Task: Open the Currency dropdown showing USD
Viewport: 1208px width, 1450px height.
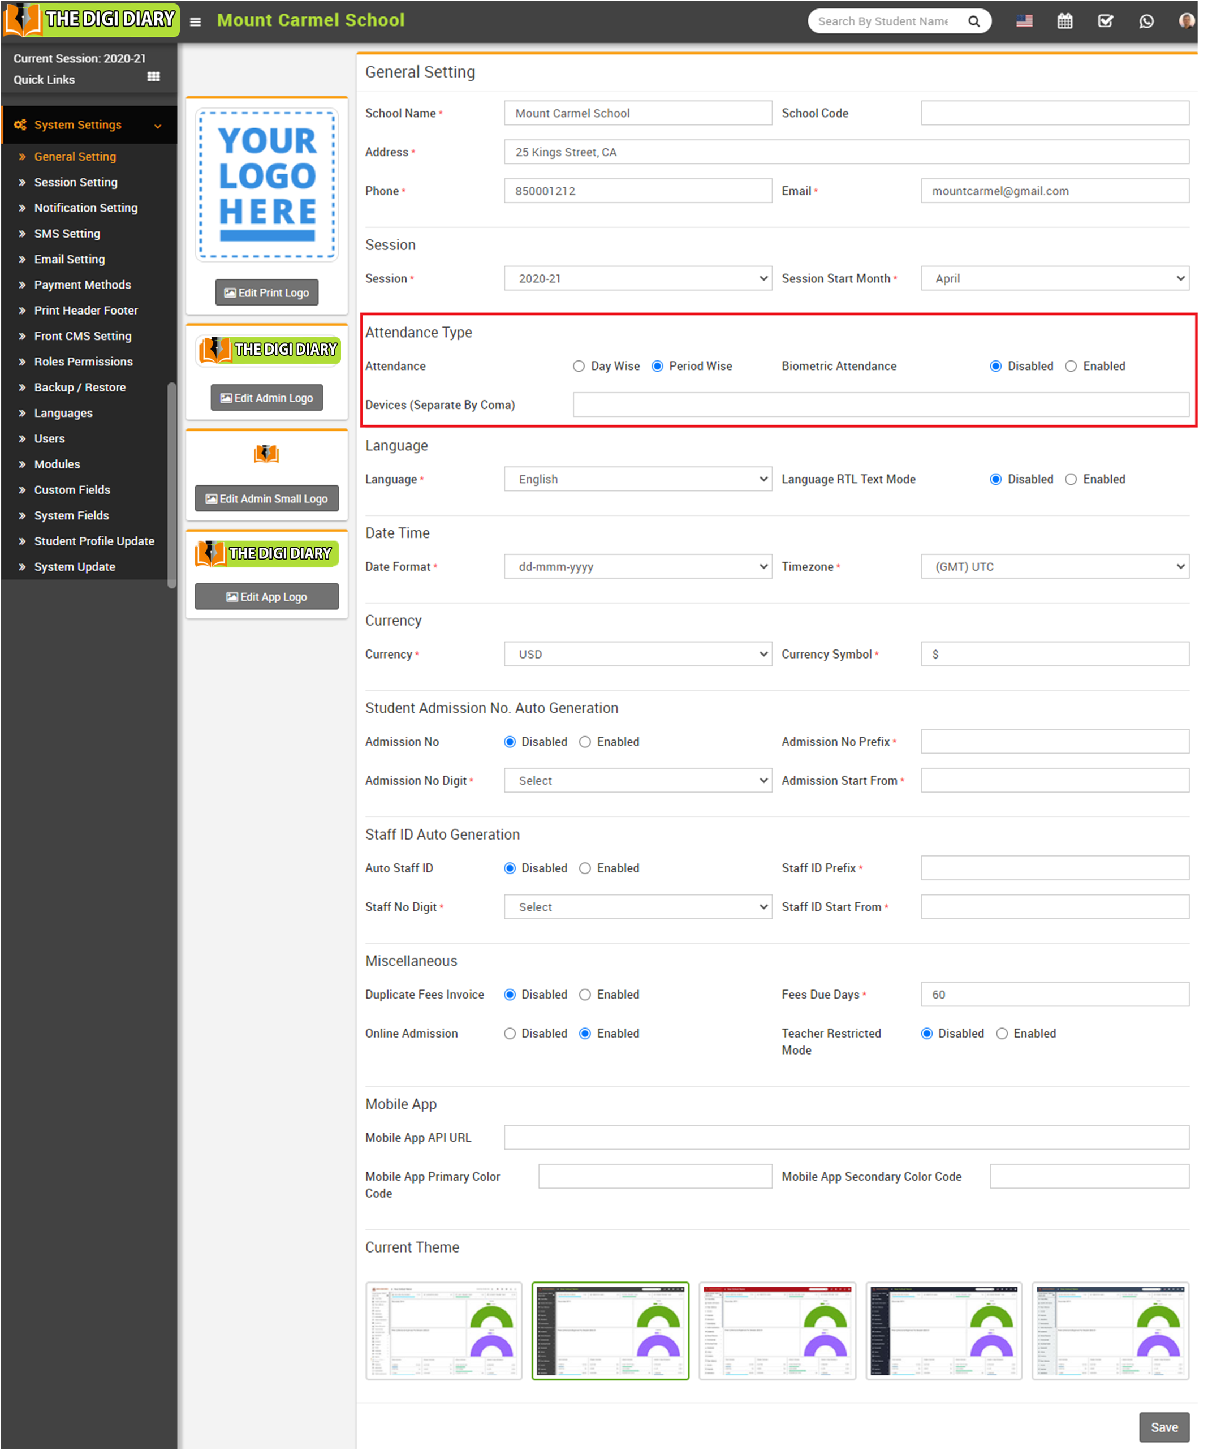Action: (x=637, y=654)
